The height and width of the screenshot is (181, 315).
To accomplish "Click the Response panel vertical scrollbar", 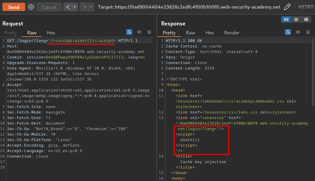I will tap(313, 72).
